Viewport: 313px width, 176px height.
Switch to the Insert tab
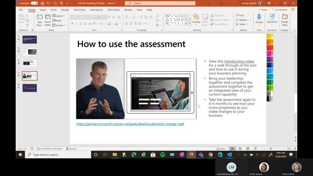[43, 10]
